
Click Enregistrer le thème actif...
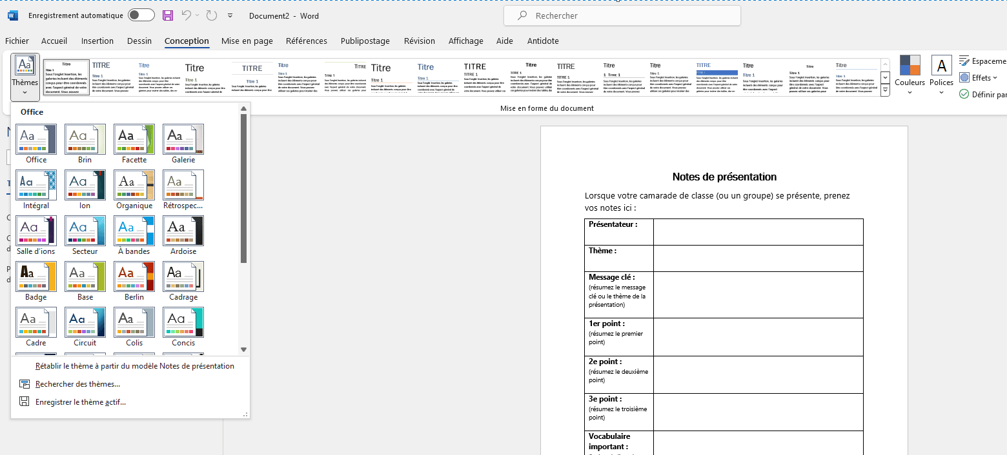point(80,402)
